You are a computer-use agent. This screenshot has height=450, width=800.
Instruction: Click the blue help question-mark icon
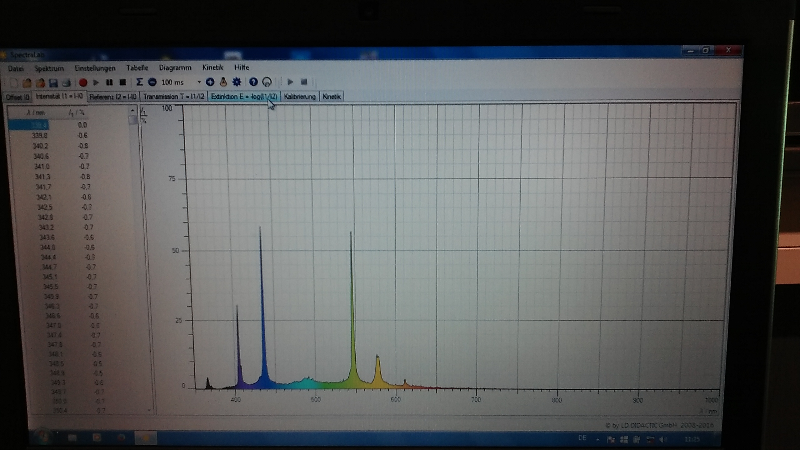253,82
